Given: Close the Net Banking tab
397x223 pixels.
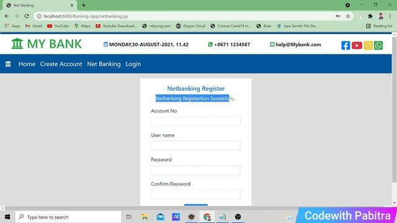Looking at the screenshot, I should point(72,6).
